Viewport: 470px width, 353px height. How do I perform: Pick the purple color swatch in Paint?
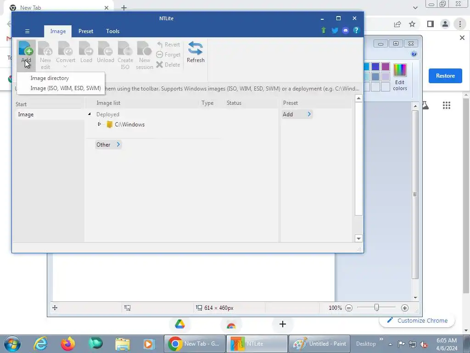point(386,67)
